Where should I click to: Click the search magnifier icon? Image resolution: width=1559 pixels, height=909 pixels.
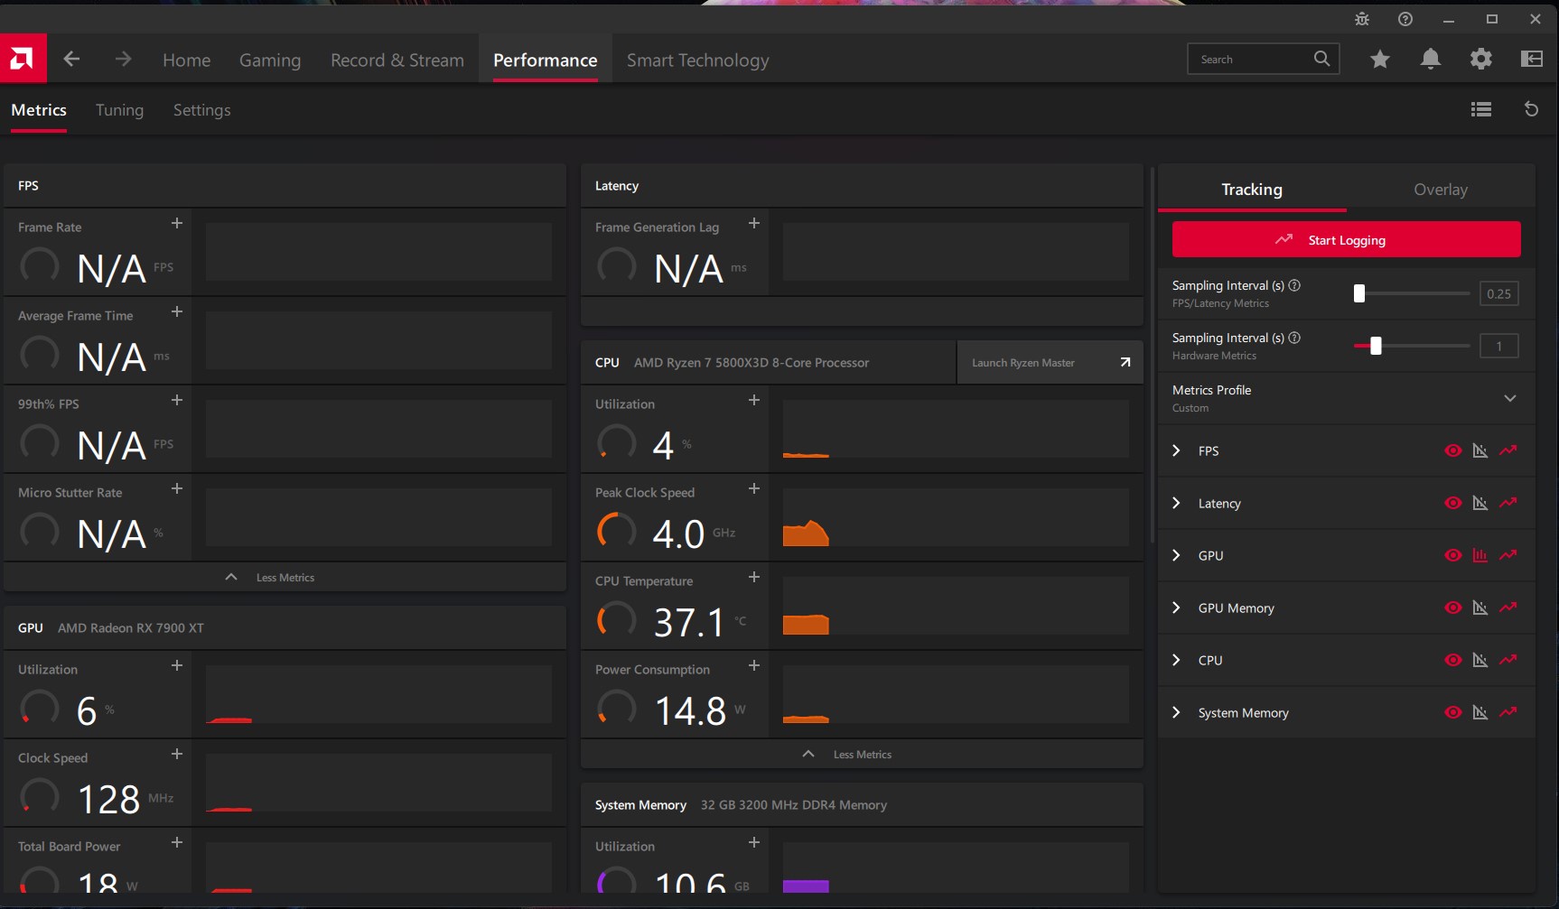coord(1321,59)
